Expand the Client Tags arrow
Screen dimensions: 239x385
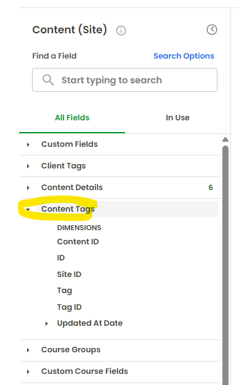(28, 166)
